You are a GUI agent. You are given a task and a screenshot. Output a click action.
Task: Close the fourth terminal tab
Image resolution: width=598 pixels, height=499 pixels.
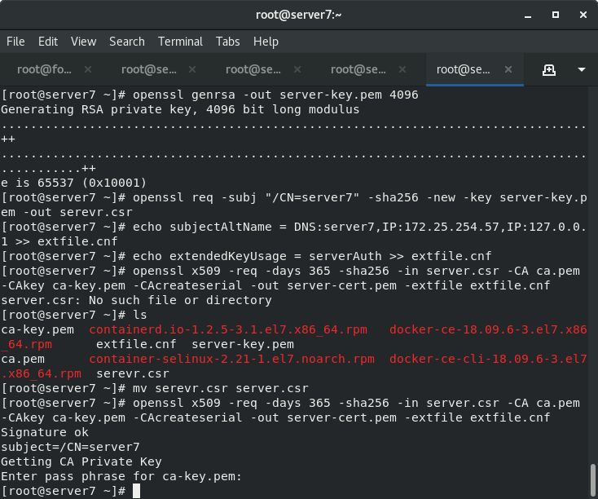click(402, 69)
